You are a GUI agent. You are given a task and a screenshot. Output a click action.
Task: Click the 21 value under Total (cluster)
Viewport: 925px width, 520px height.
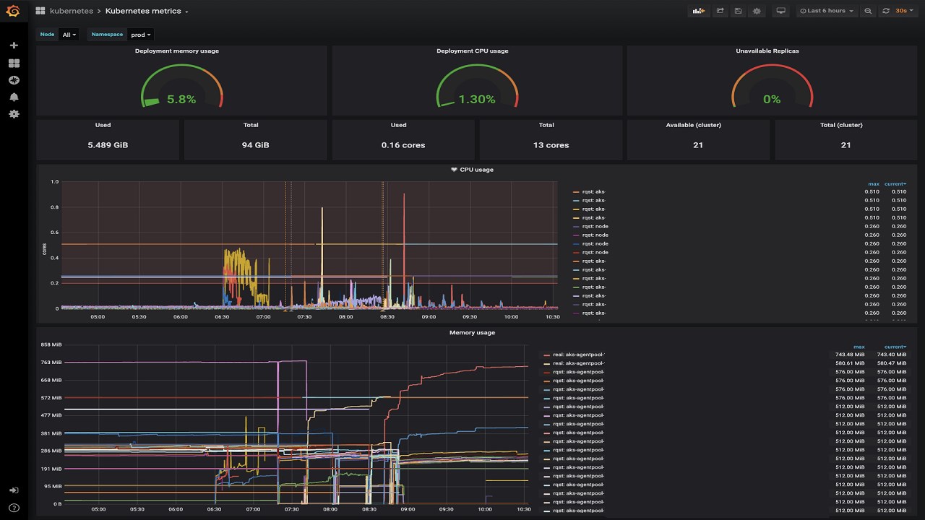[846, 145]
